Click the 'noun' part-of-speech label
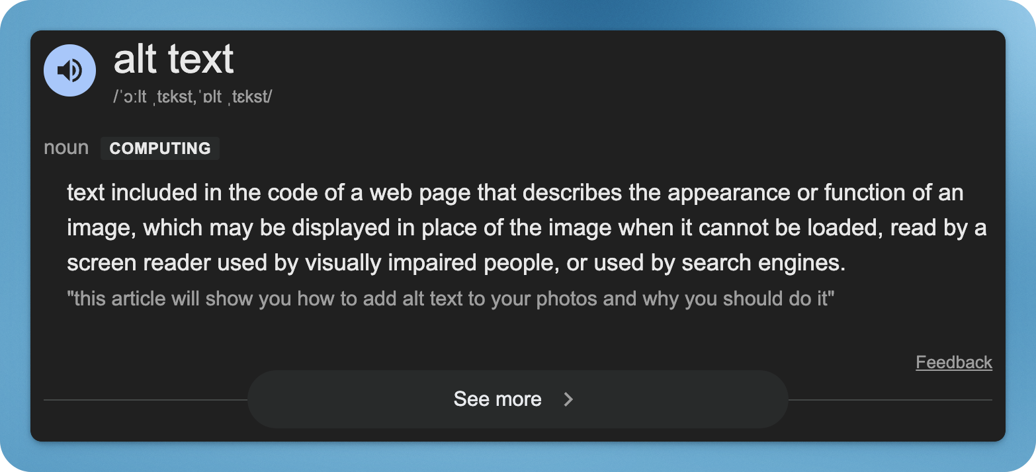1036x472 pixels. pos(65,147)
